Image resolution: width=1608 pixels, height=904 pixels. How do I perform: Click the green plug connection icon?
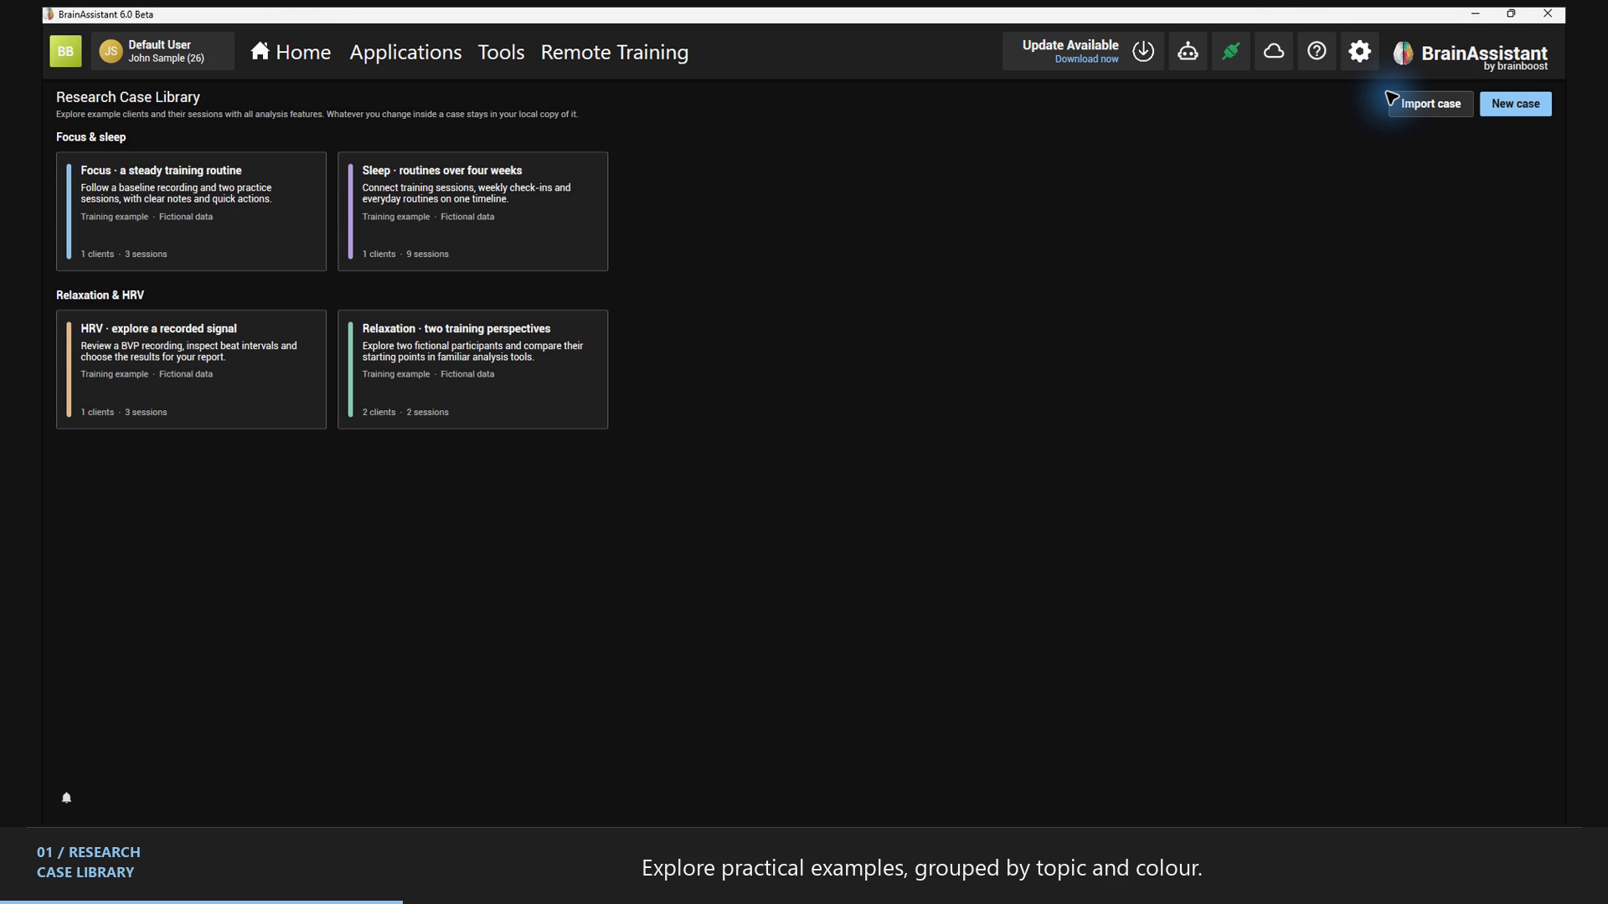click(x=1230, y=52)
